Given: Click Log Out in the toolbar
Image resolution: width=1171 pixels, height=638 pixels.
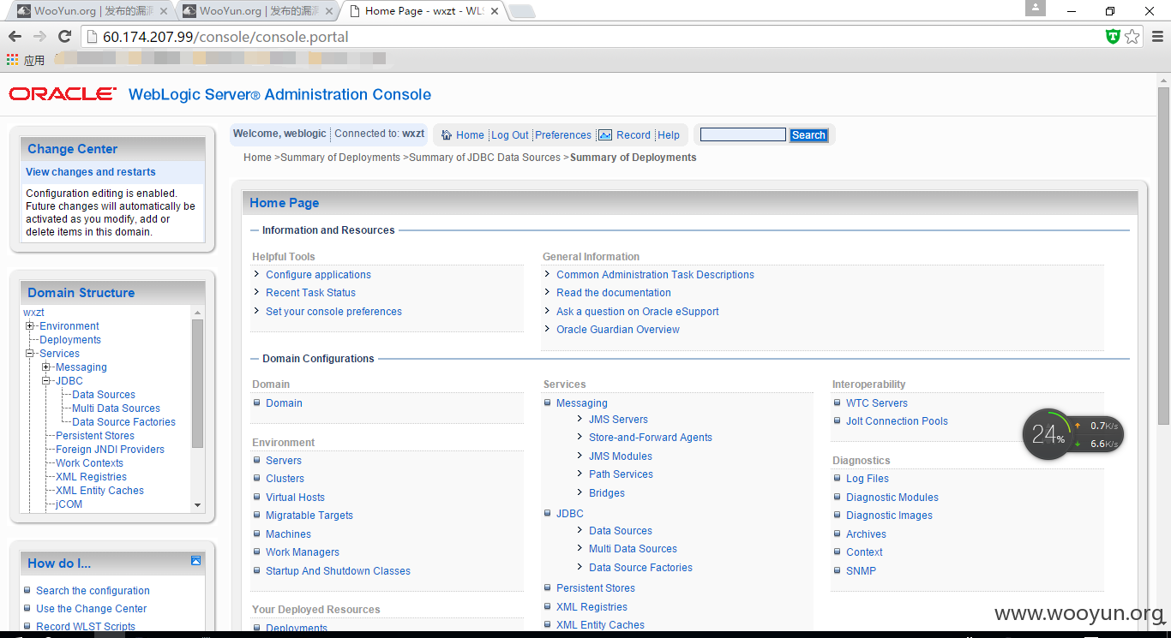Looking at the screenshot, I should point(510,135).
